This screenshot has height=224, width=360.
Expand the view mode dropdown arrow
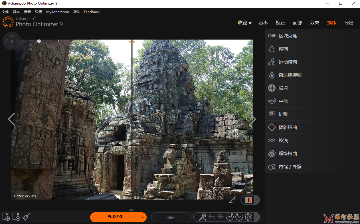257,200
